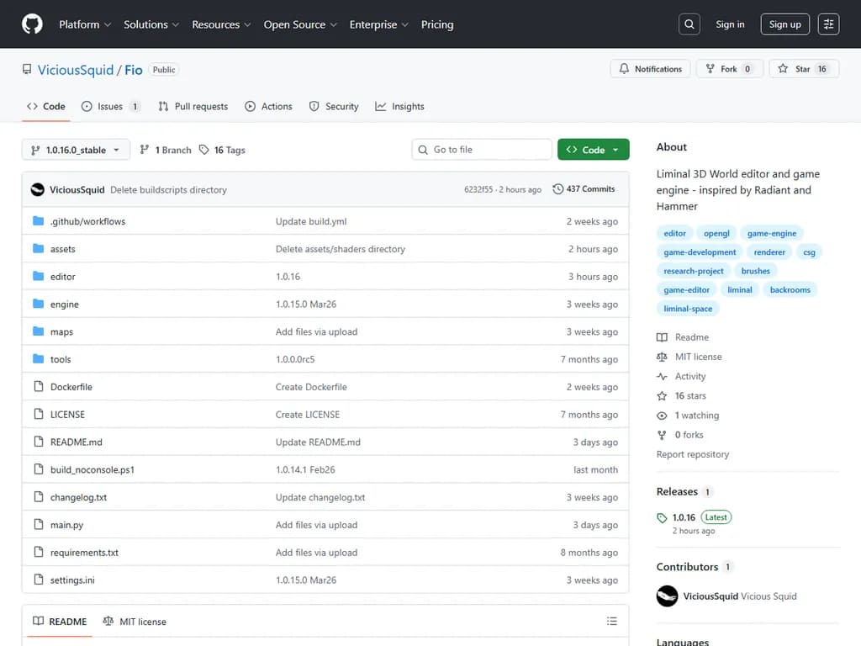Viewport: 861px width, 646px height.
Task: Open the README outline list icon
Action: 611,622
